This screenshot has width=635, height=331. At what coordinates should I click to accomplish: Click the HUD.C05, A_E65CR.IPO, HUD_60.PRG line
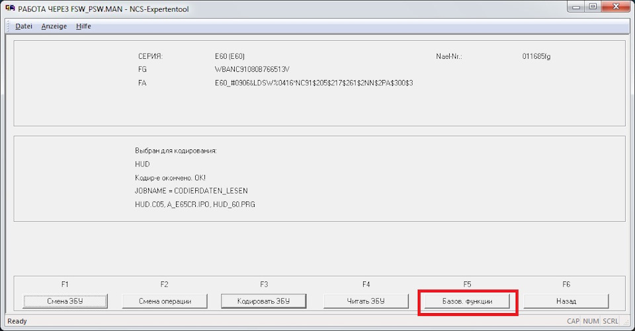[194, 204]
